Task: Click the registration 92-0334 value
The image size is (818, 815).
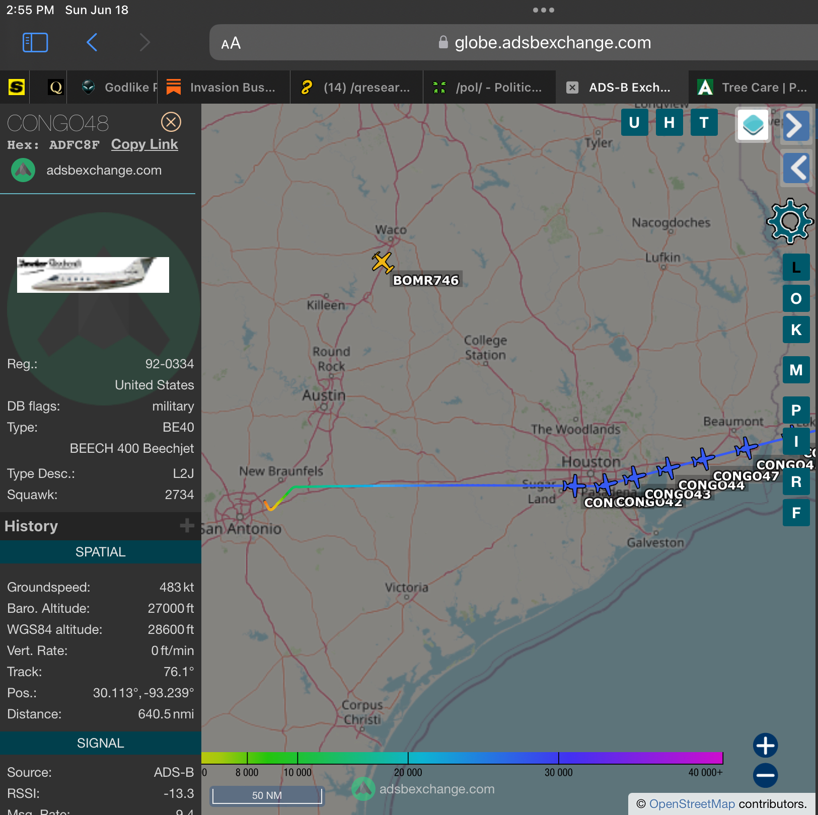Action: pyautogui.click(x=170, y=364)
